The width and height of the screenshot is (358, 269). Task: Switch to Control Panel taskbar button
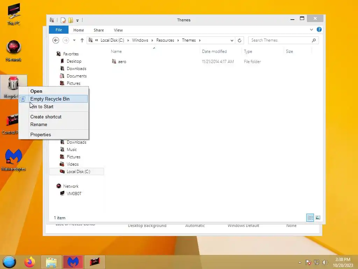95,262
